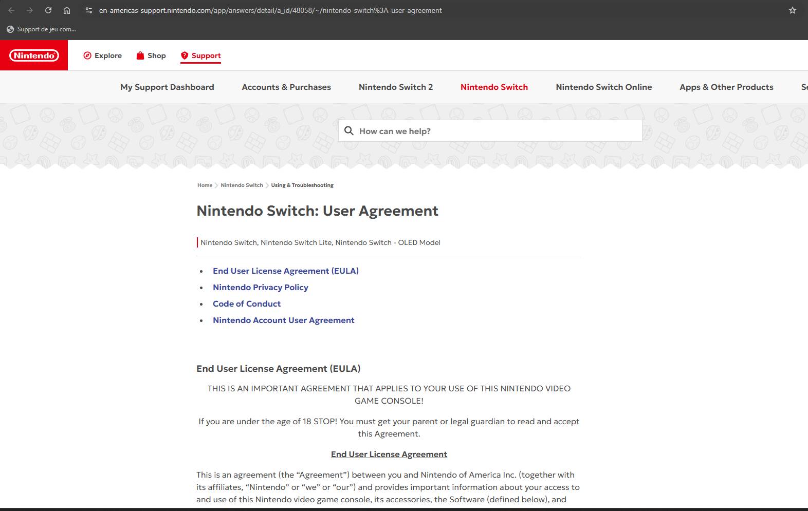Go to browser home page icon

click(x=67, y=10)
